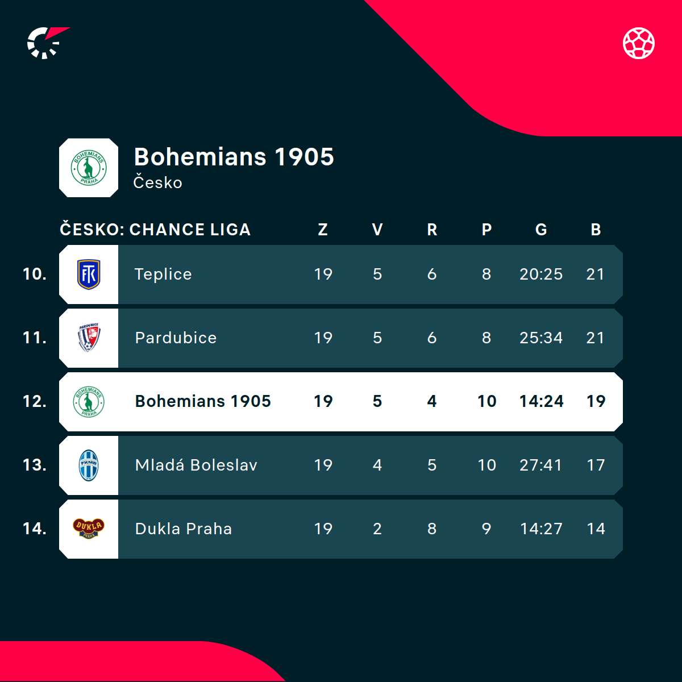The width and height of the screenshot is (682, 682).
Task: Click Bohemians 1905 goal score 14:24
Action: point(541,401)
